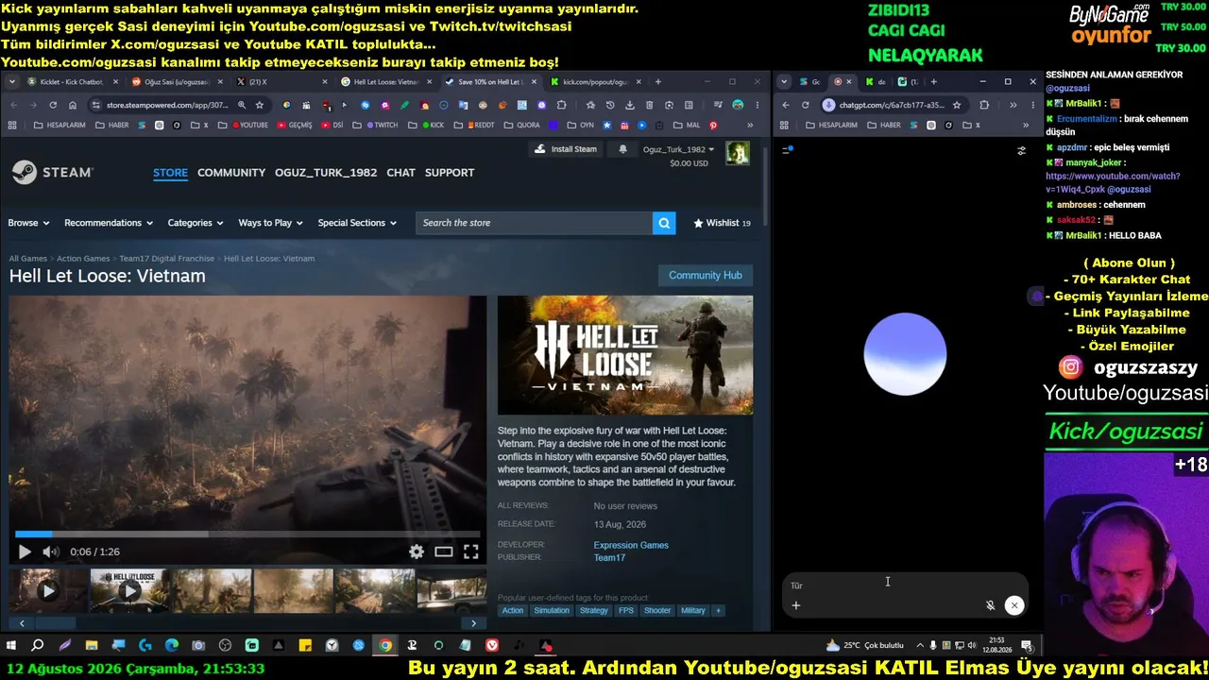Screen dimensions: 1209x680
Task: Open the tab search dropdown in ChatGPT window
Action: click(785, 82)
